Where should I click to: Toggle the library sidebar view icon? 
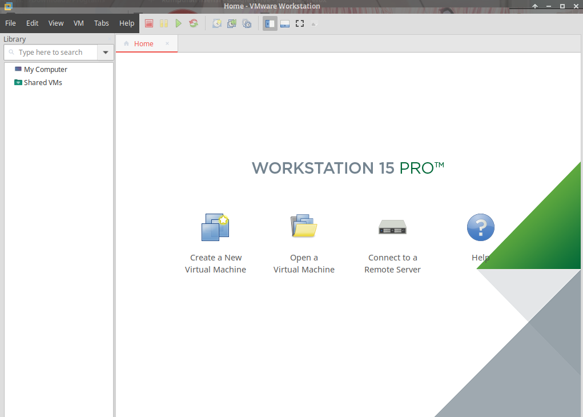tap(270, 24)
